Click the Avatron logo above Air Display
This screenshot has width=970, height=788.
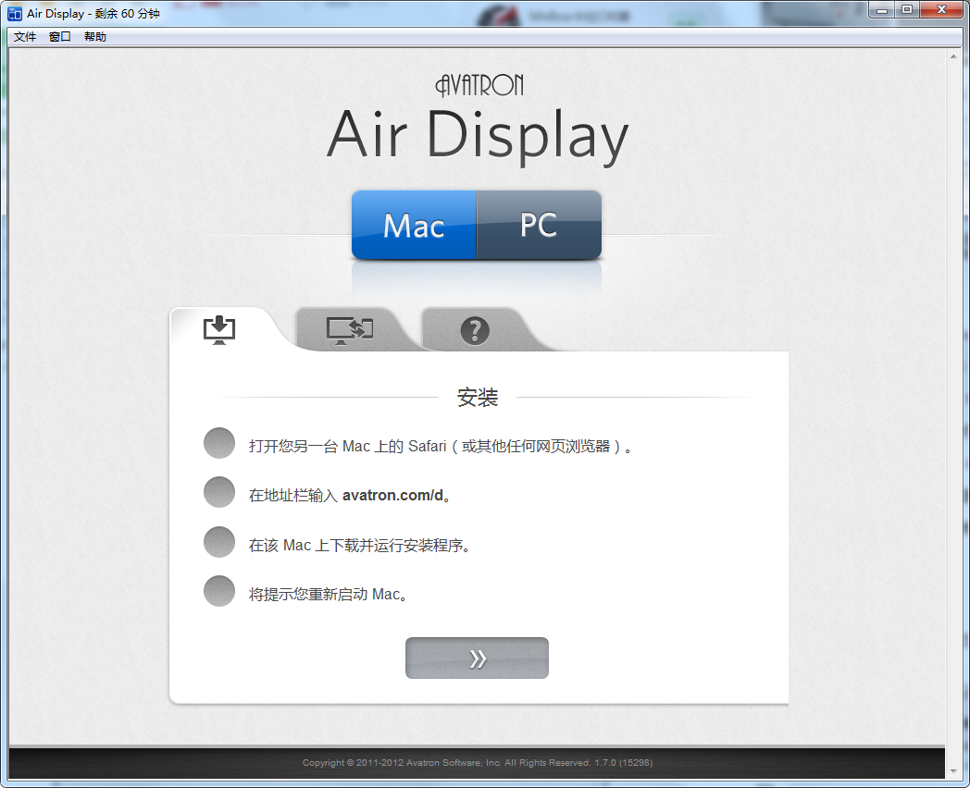[479, 85]
